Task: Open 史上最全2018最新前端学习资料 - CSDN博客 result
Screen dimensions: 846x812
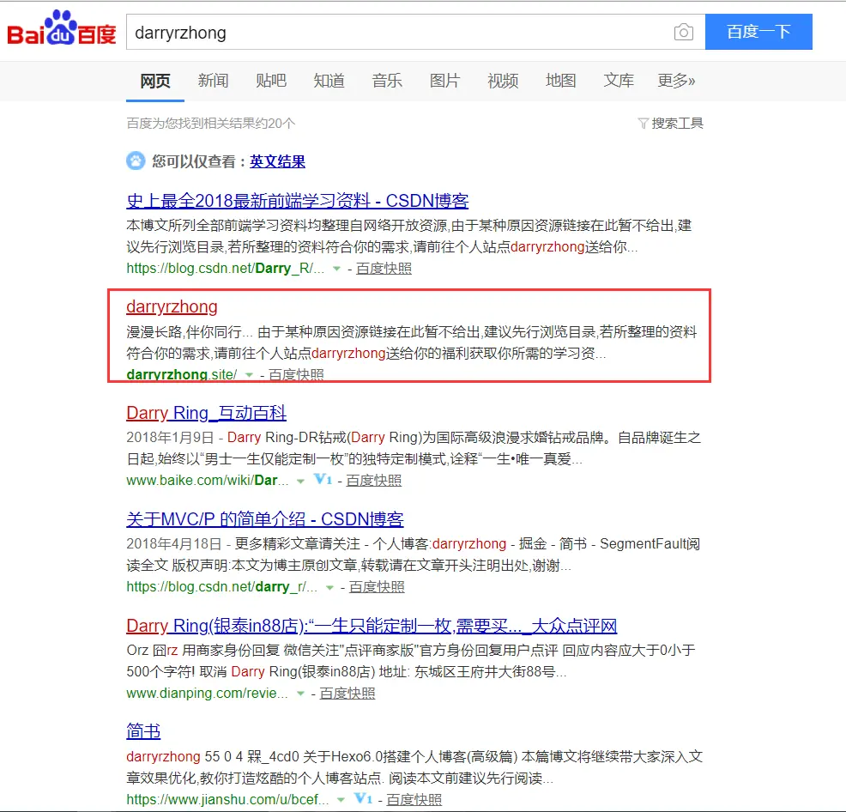Action: [x=297, y=201]
